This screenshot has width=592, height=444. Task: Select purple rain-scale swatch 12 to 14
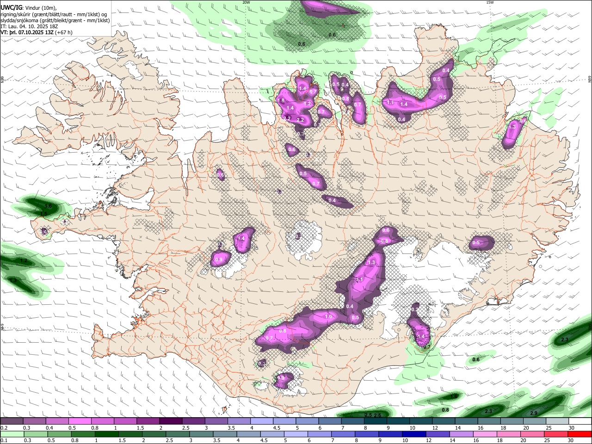[438, 434]
